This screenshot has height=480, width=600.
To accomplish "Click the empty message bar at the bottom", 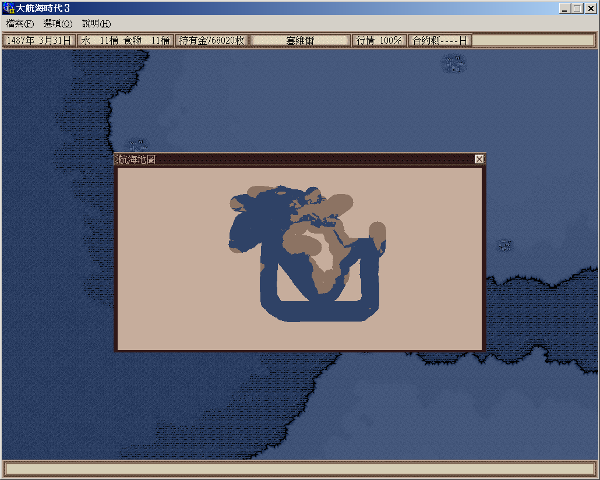I will pos(299,468).
